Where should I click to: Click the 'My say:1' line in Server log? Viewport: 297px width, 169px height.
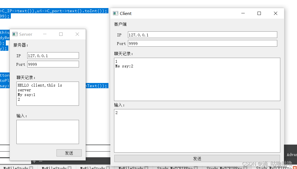point(26,95)
